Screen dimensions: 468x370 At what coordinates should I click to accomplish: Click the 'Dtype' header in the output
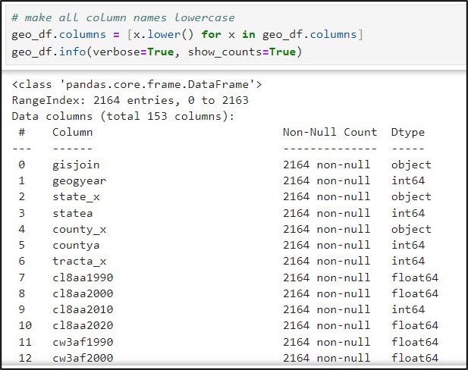click(x=408, y=132)
